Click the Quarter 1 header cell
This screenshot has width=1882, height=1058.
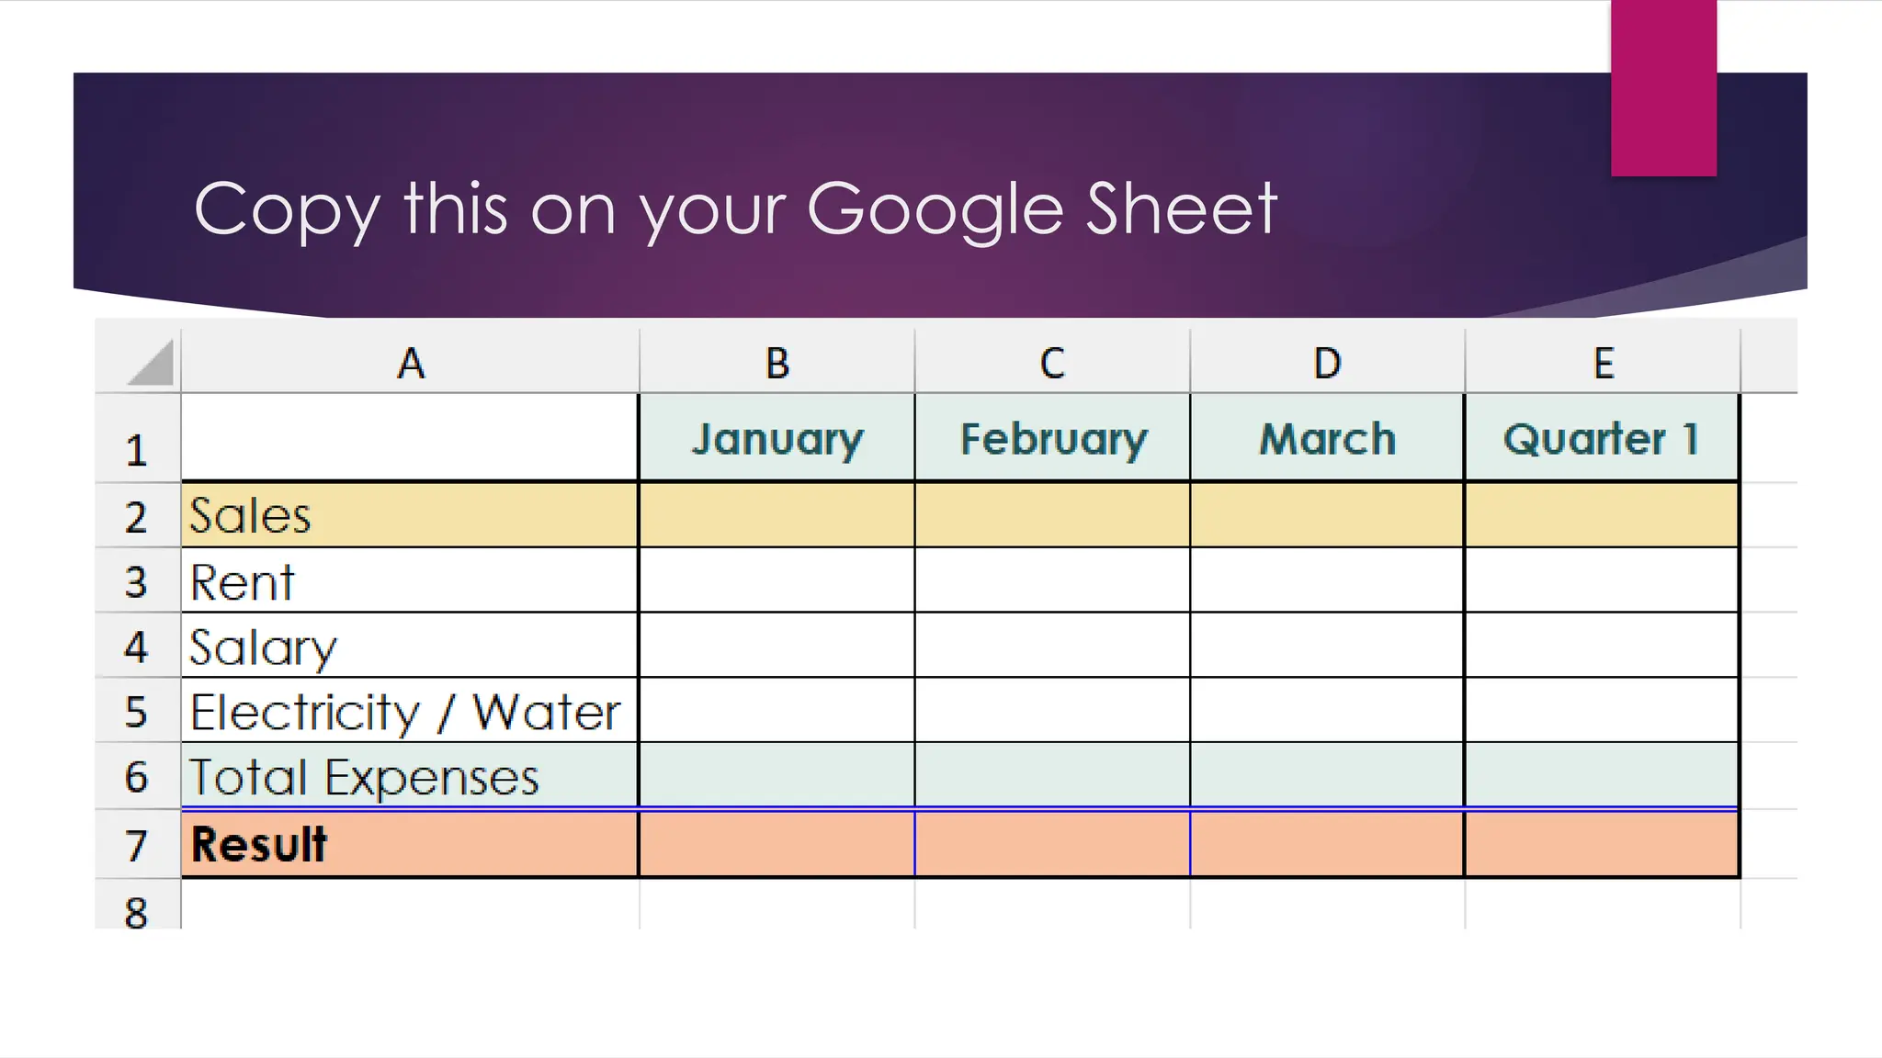1602,438
